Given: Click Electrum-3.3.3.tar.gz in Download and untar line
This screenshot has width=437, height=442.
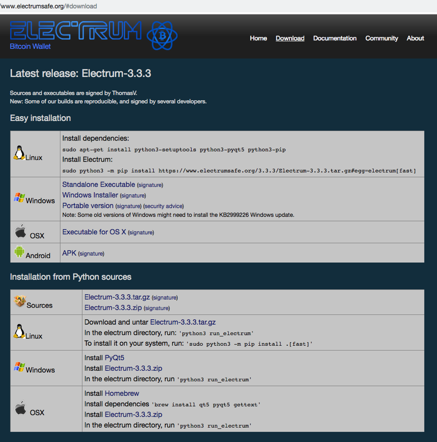Looking at the screenshot, I should 183,322.
